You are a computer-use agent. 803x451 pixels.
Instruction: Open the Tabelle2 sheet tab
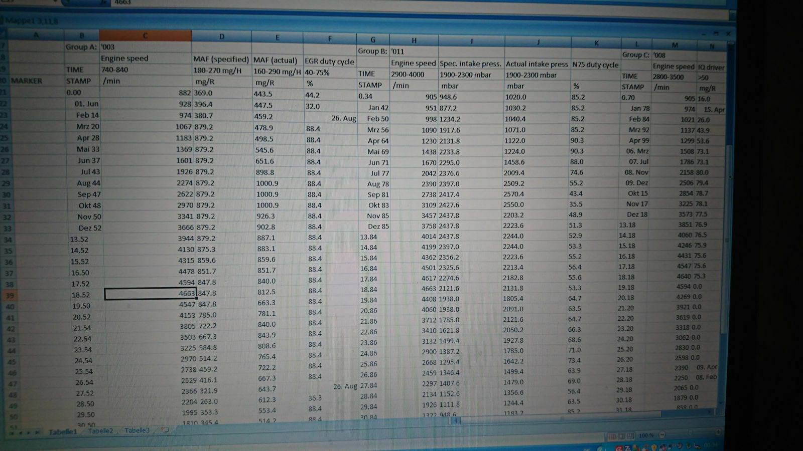tap(100, 430)
